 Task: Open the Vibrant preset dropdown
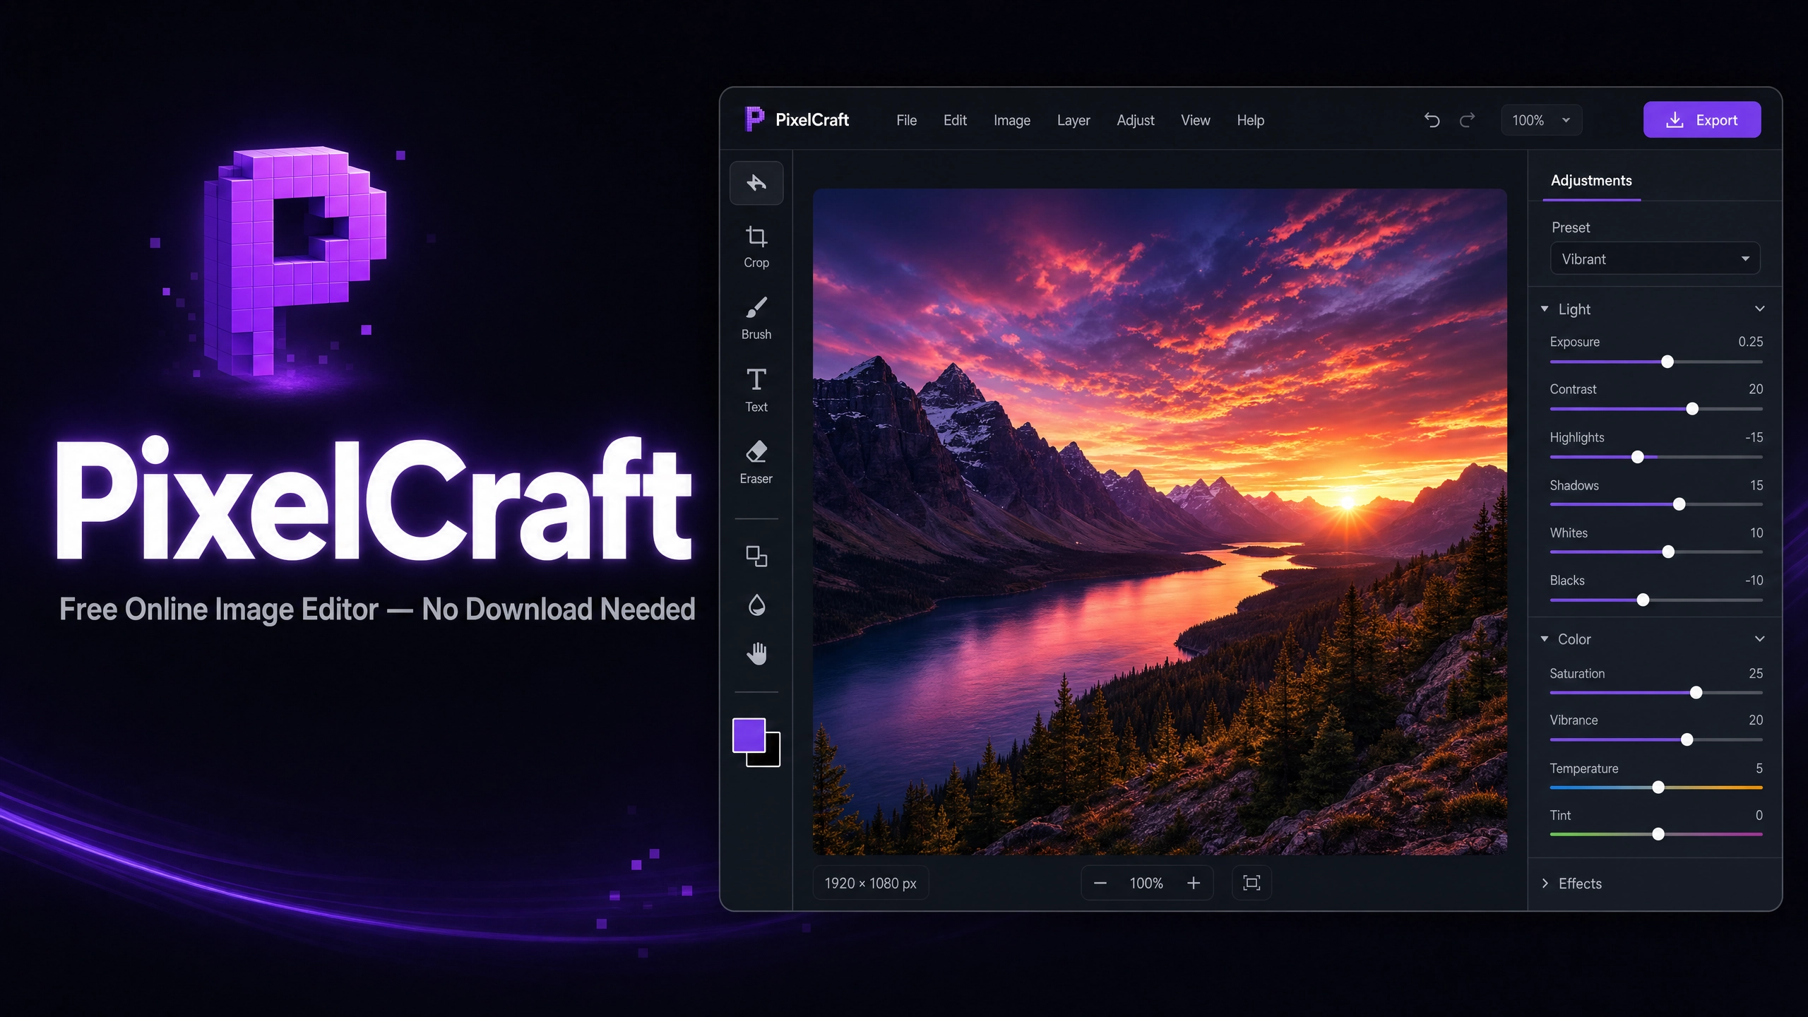[1655, 259]
